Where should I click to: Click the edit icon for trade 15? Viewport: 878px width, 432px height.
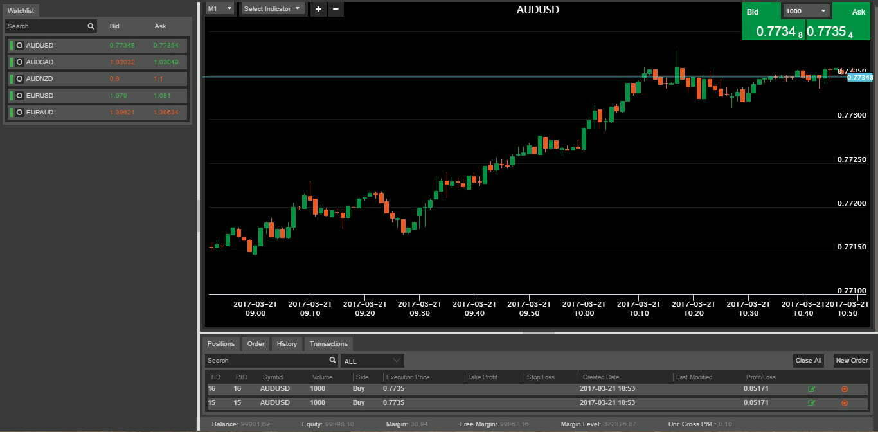tap(811, 403)
